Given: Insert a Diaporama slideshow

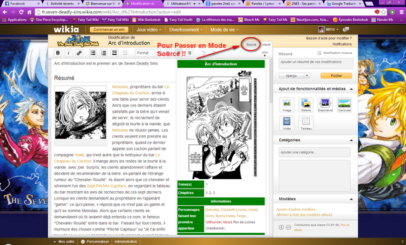Looking at the screenshot, I should pyautogui.click(x=325, y=104).
